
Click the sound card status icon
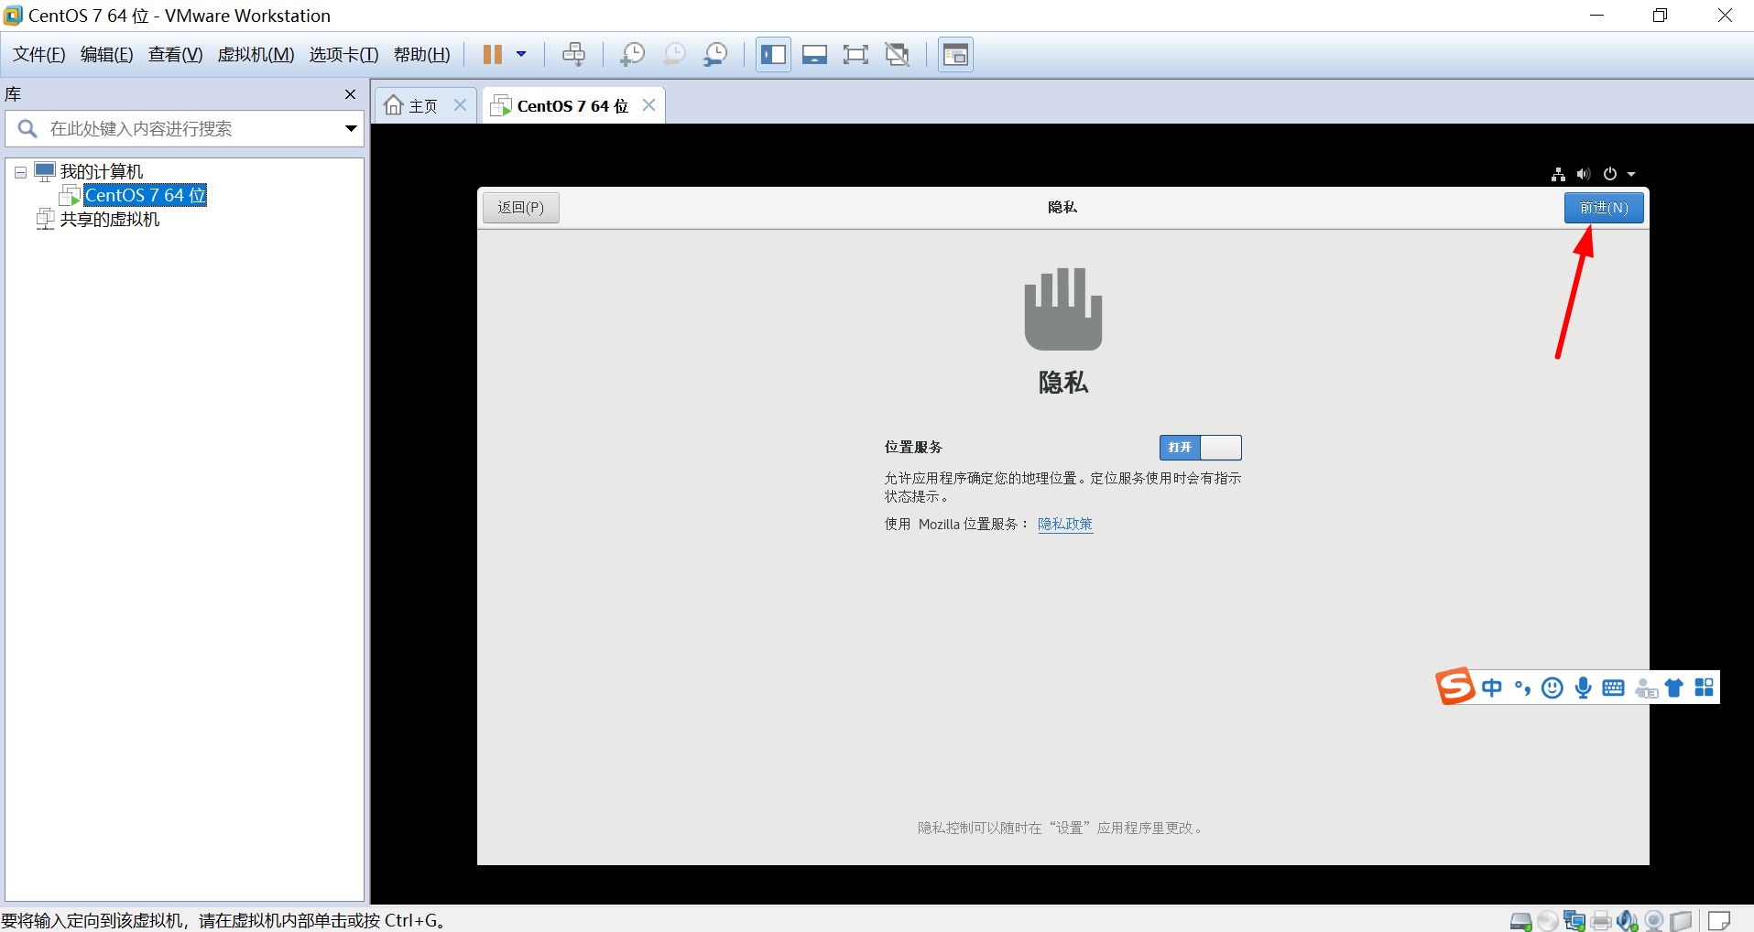pyautogui.click(x=1628, y=921)
